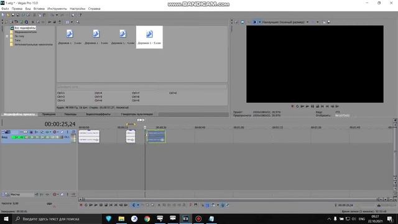398x224 pixels.
Task: Create a new project with the New toolbar icon
Action: coord(2,15)
